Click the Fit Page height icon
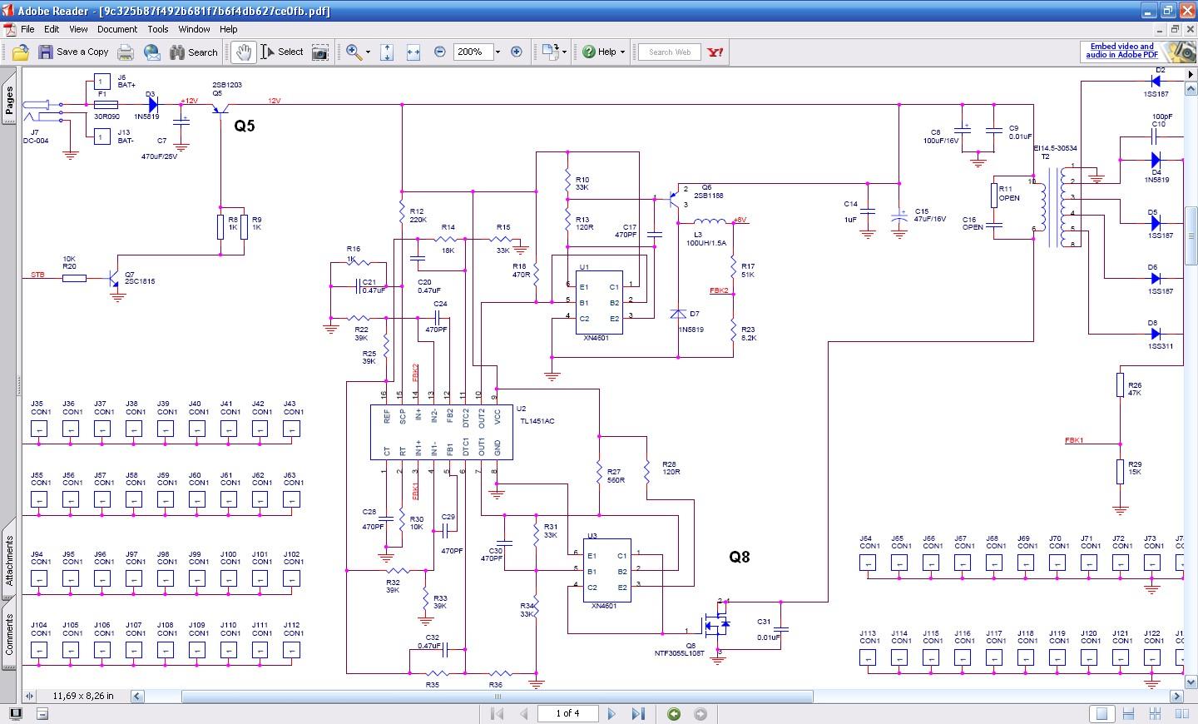This screenshot has width=1198, height=724. [387, 52]
